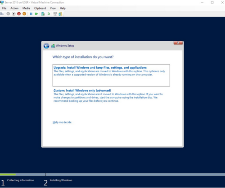Choose Upgrade: Install Windows and keep files
The image size is (225, 188).
click(111, 75)
